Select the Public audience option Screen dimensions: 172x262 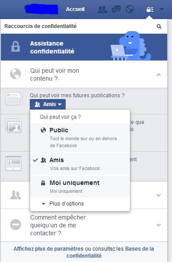(80, 138)
